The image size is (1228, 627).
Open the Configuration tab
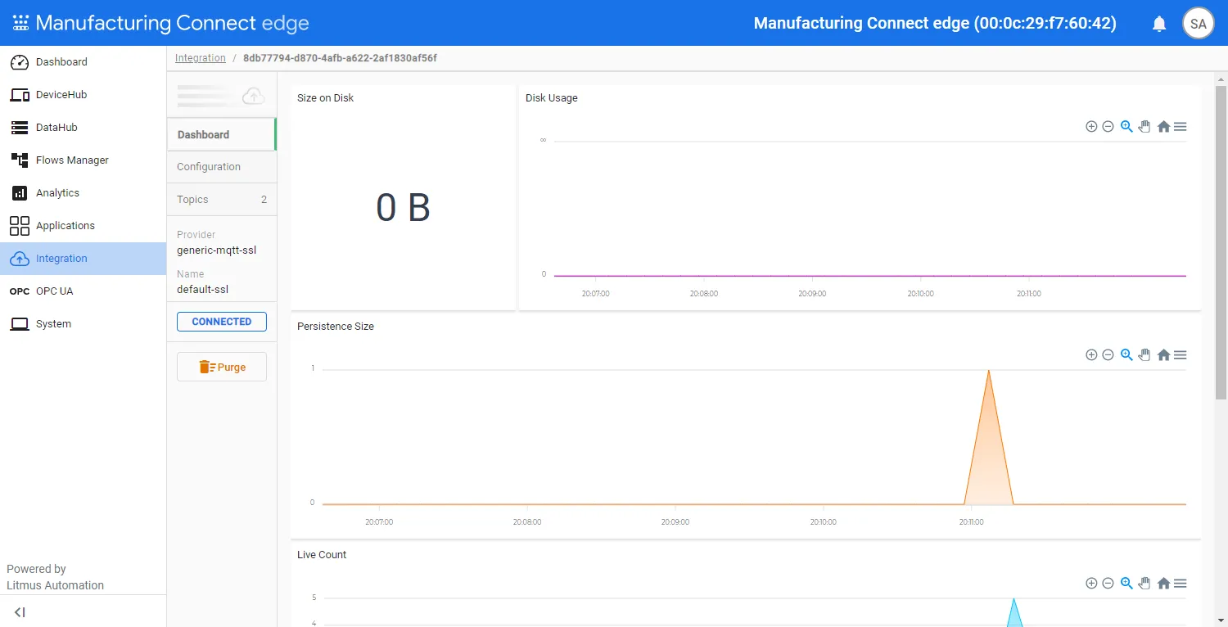[x=222, y=167]
